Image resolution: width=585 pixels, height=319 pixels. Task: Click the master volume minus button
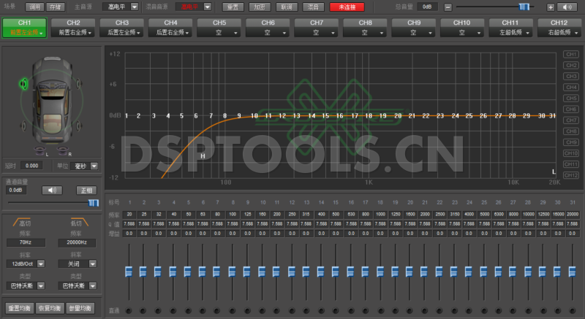pos(448,7)
